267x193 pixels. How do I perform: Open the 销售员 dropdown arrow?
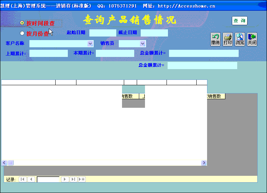click(x=143, y=44)
